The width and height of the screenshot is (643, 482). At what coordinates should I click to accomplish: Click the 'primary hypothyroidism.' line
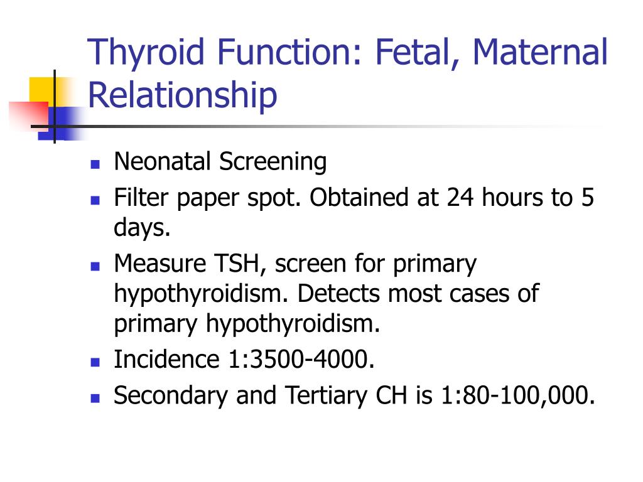[247, 324]
